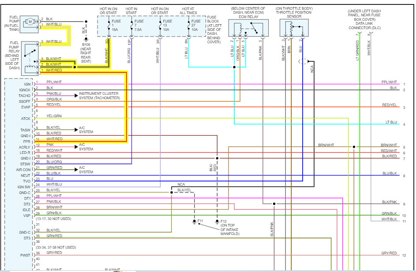Click the LT BLU label at right connector 4
416x272 pixels.
(391, 122)
